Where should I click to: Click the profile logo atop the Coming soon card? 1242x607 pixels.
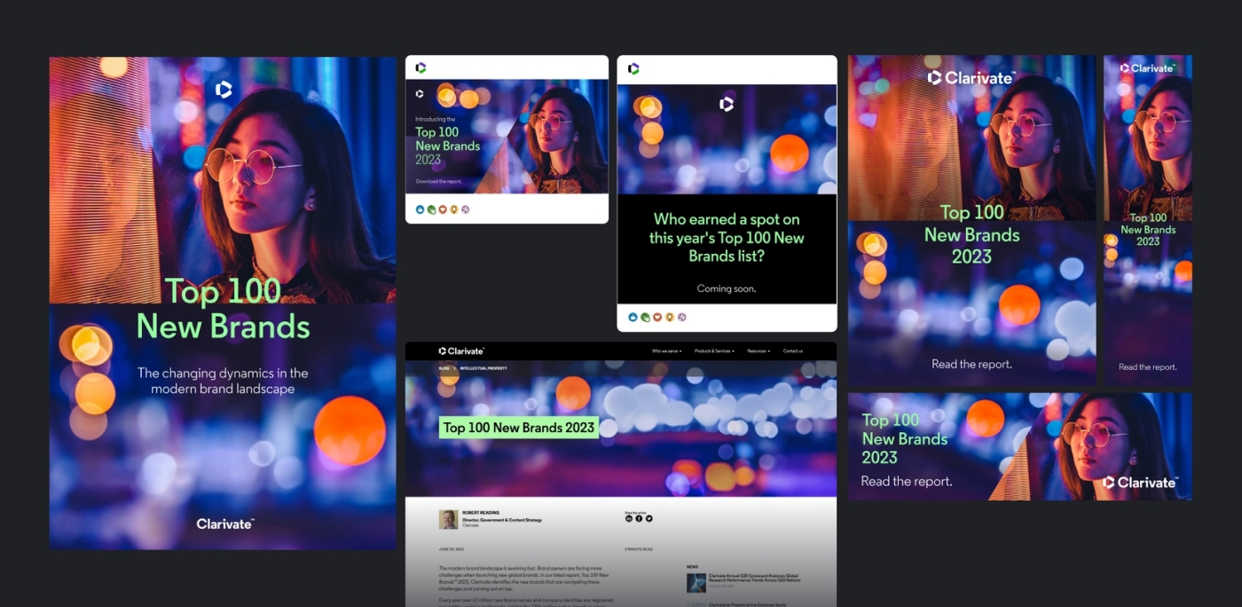633,68
